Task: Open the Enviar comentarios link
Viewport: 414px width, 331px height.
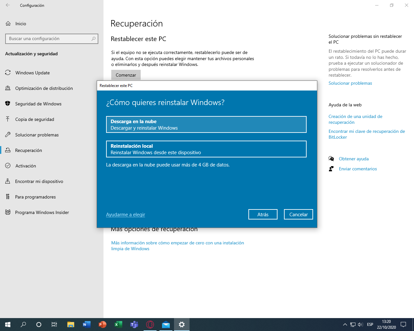Action: [358, 169]
